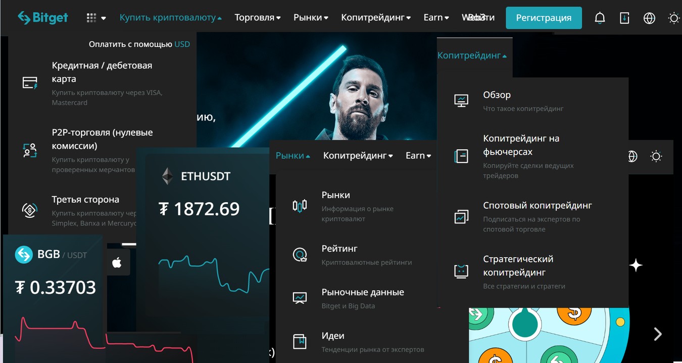Click the Рыночные данные chart icon
The image size is (682, 363).
(300, 298)
